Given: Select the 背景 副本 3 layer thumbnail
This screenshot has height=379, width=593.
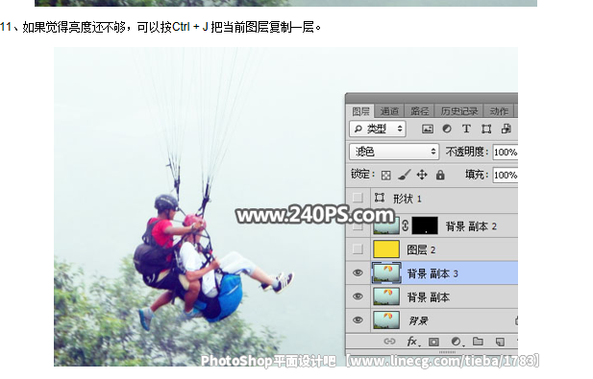Looking at the screenshot, I should (386, 272).
